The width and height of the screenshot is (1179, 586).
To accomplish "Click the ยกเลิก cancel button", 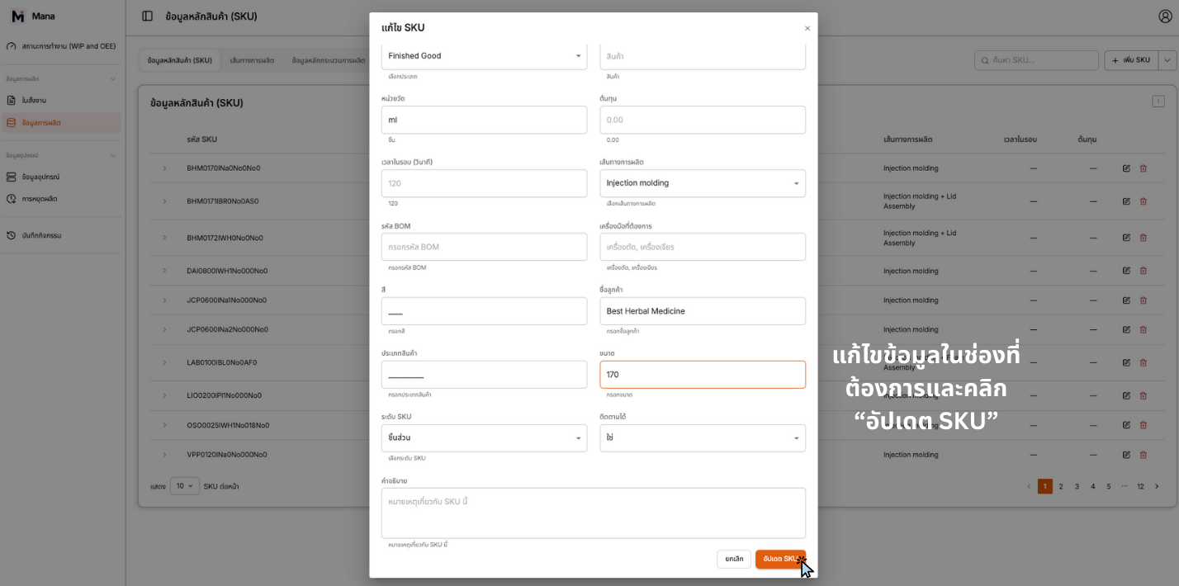I will [733, 559].
